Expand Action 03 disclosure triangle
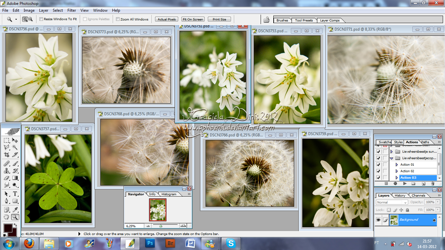The height and width of the screenshot is (250, 445). click(x=396, y=178)
